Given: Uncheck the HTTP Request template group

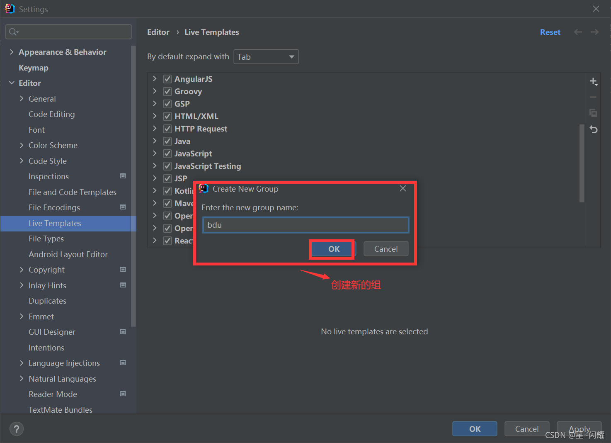Looking at the screenshot, I should point(167,129).
